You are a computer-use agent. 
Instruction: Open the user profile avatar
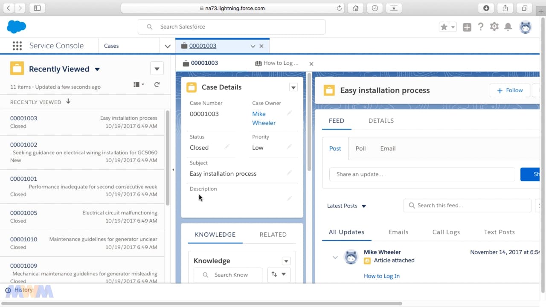pos(526,27)
